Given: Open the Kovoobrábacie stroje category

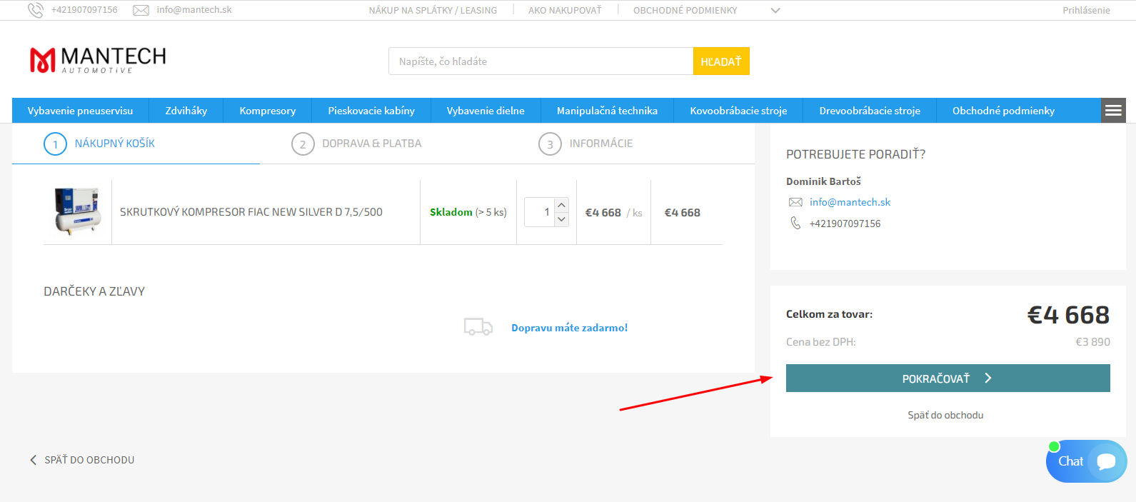Looking at the screenshot, I should coord(738,111).
